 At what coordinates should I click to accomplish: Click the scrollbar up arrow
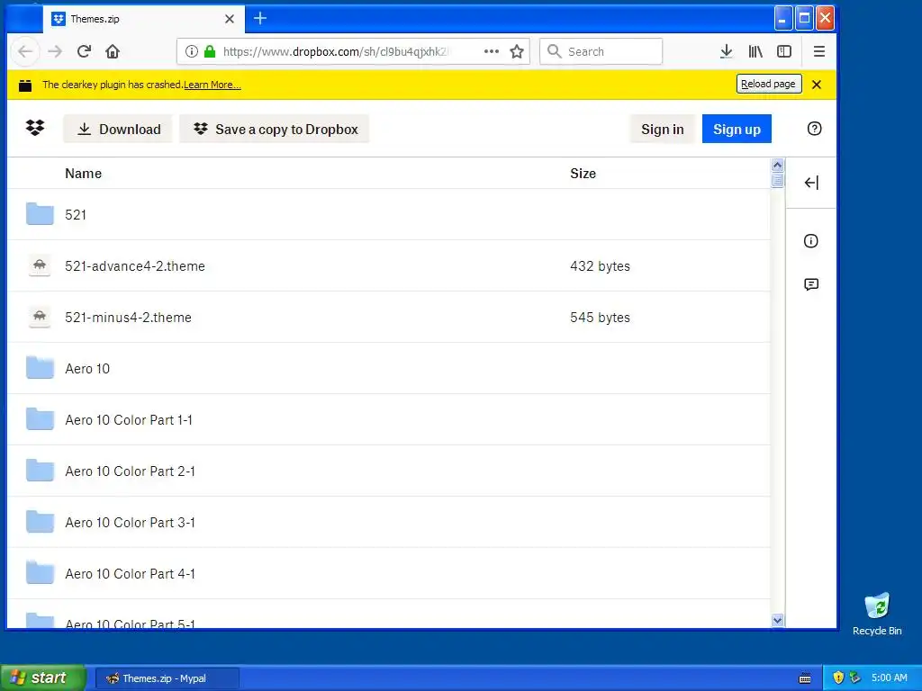777,166
